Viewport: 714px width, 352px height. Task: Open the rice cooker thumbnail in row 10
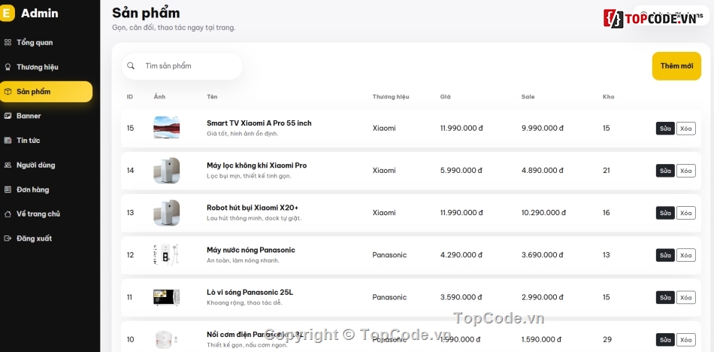tap(167, 339)
